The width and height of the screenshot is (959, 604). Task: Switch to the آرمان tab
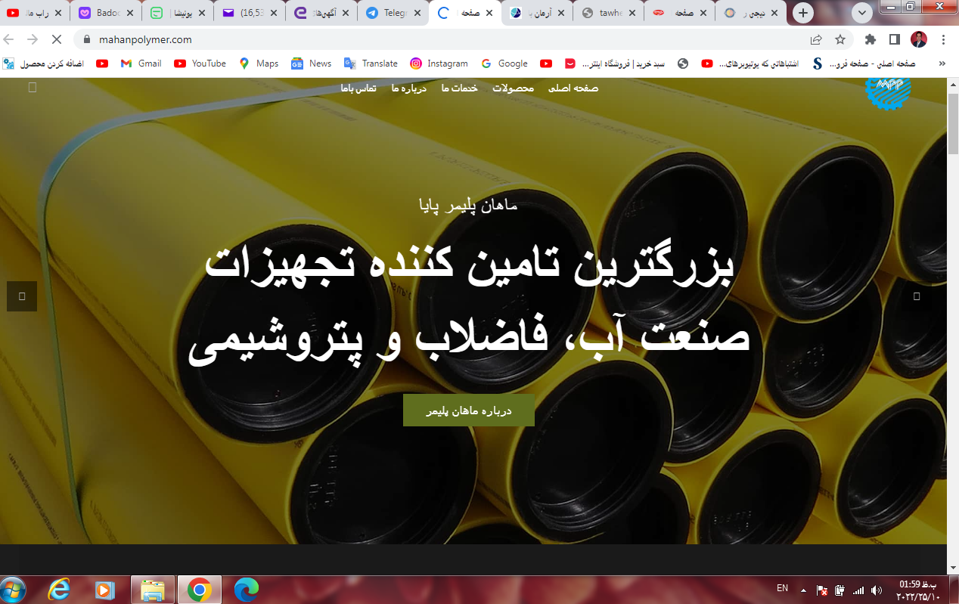coord(538,13)
